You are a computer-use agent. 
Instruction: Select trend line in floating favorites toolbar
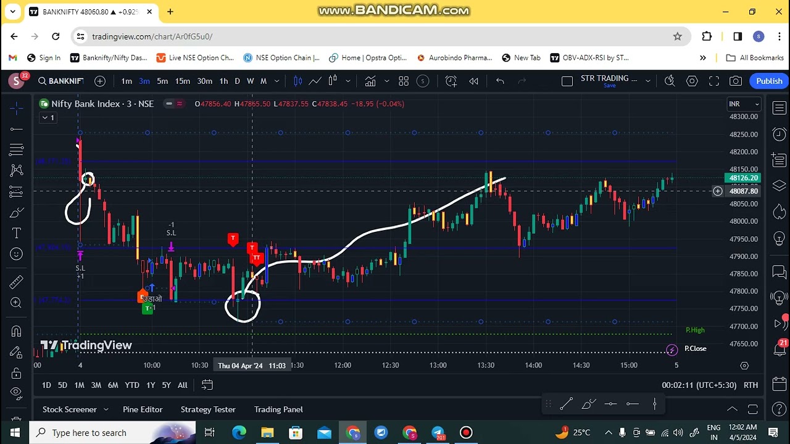click(566, 405)
